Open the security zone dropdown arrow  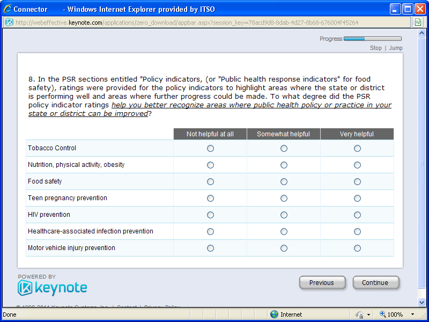[368, 314]
